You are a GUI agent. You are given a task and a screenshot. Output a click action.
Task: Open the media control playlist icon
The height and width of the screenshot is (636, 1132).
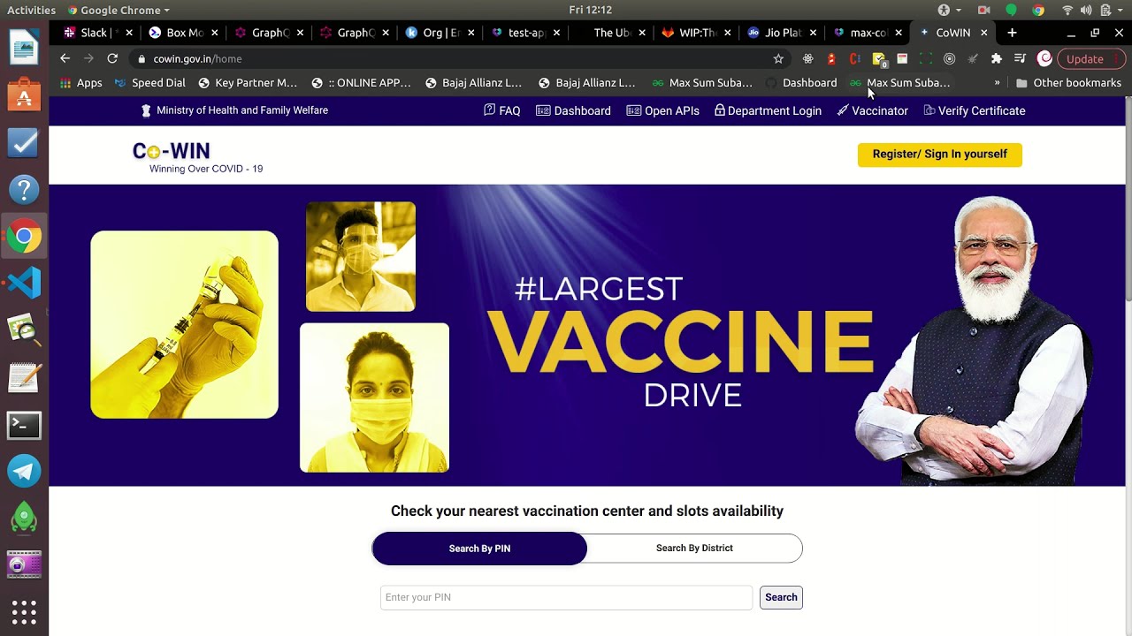coord(1021,58)
